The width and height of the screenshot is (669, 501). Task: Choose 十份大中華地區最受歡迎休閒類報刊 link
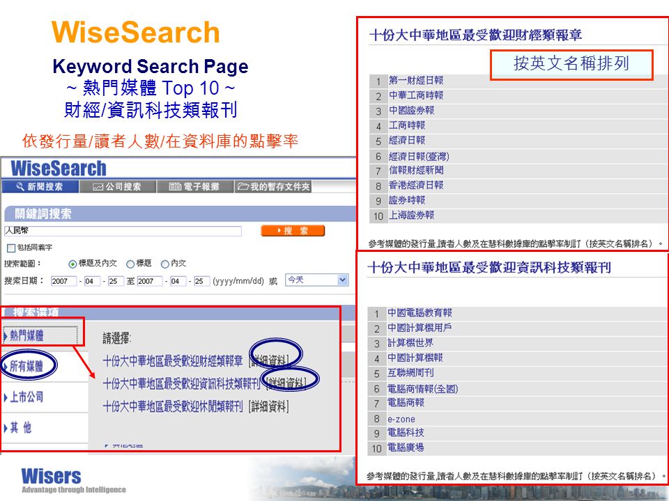point(173,406)
